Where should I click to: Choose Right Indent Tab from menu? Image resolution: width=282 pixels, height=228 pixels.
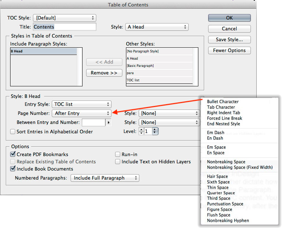[223, 113]
